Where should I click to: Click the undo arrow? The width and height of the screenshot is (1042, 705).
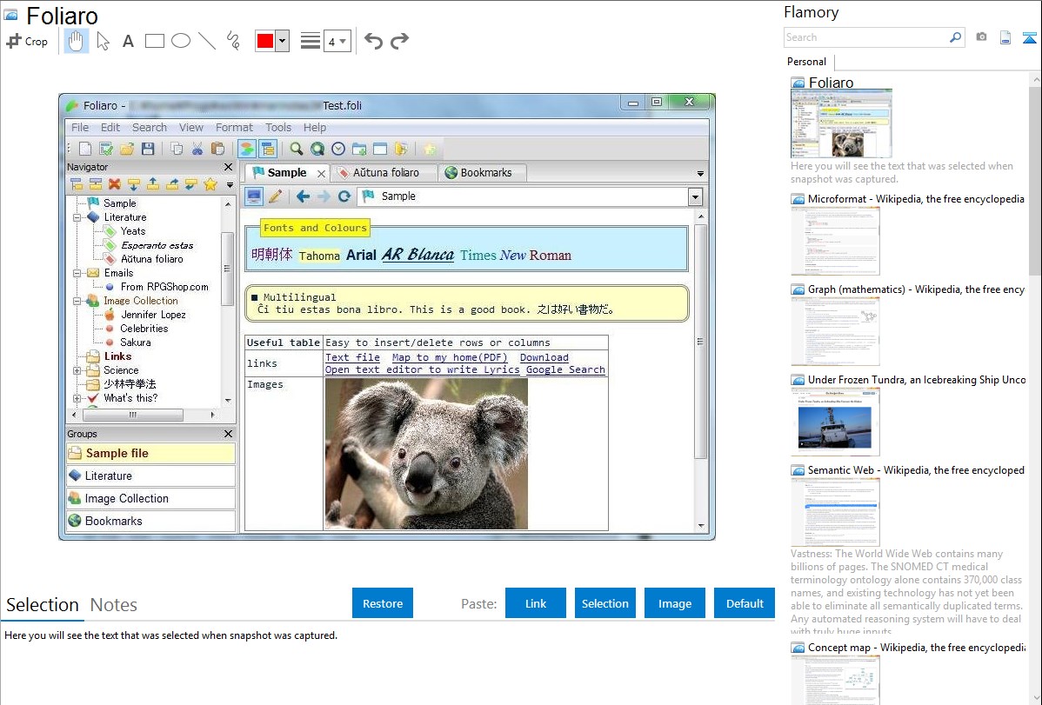tap(373, 41)
